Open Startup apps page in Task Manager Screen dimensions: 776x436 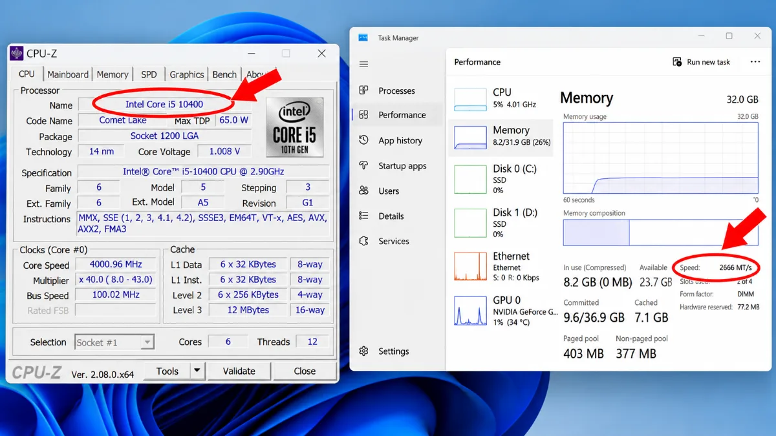[396, 165]
